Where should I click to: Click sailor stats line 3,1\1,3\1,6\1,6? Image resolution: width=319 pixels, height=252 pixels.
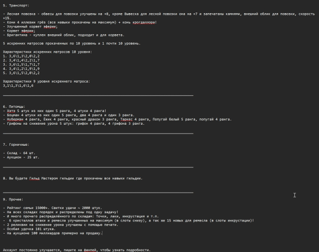coord(18,86)
